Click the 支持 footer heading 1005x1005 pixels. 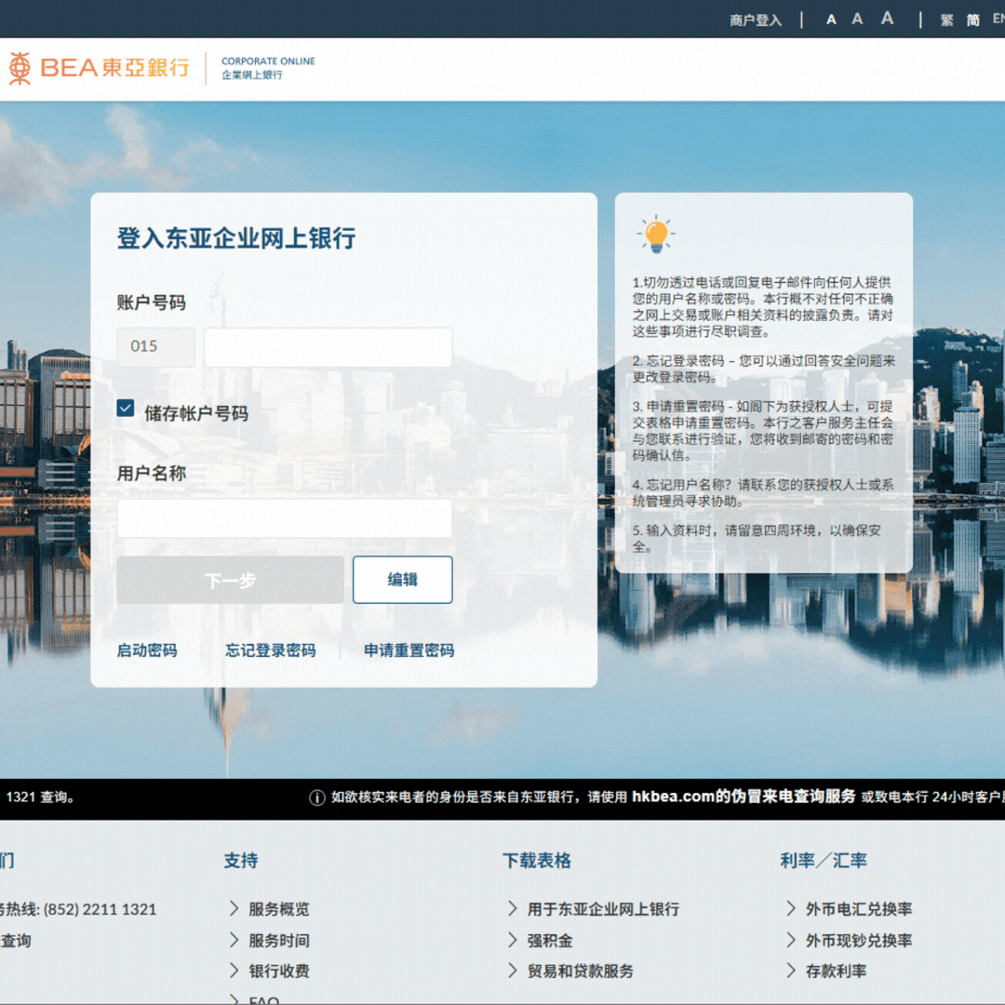(241, 860)
